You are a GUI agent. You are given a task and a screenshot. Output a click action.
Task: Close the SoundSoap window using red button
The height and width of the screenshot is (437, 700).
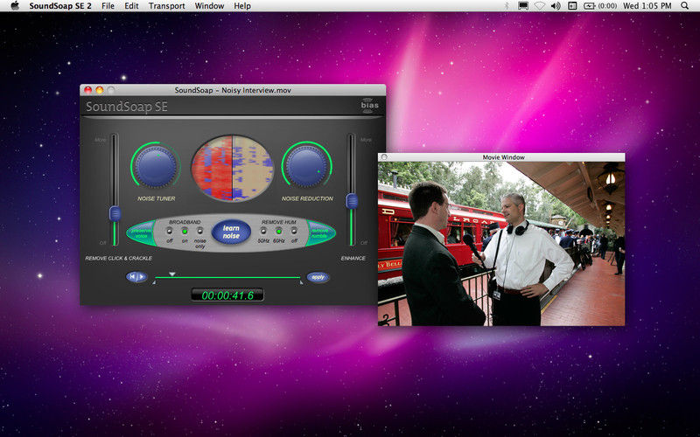coord(88,90)
